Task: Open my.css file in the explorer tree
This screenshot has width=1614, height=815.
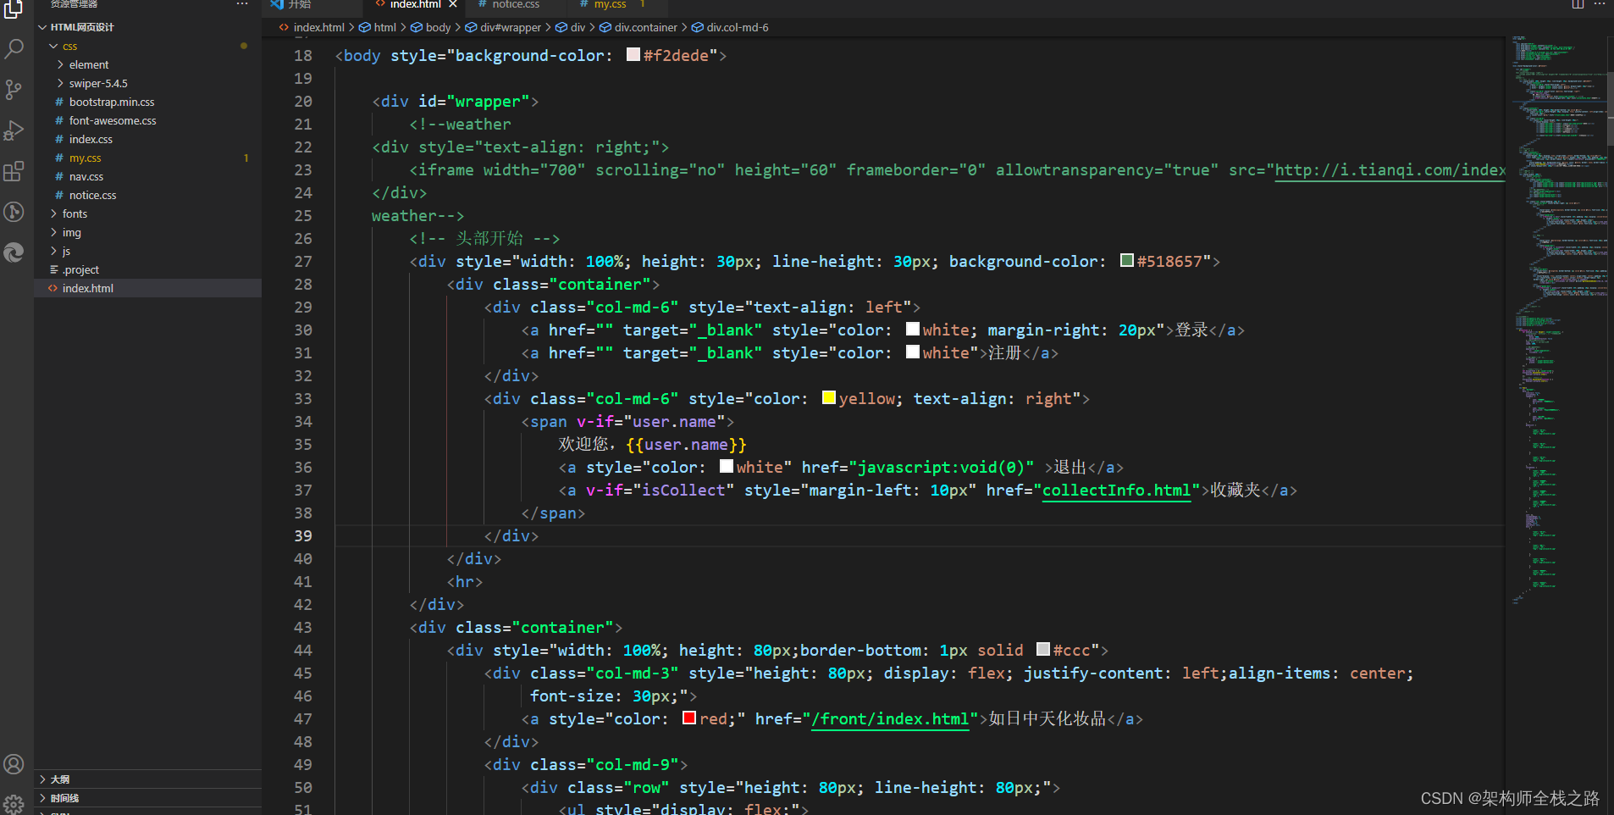Action: [x=147, y=158]
